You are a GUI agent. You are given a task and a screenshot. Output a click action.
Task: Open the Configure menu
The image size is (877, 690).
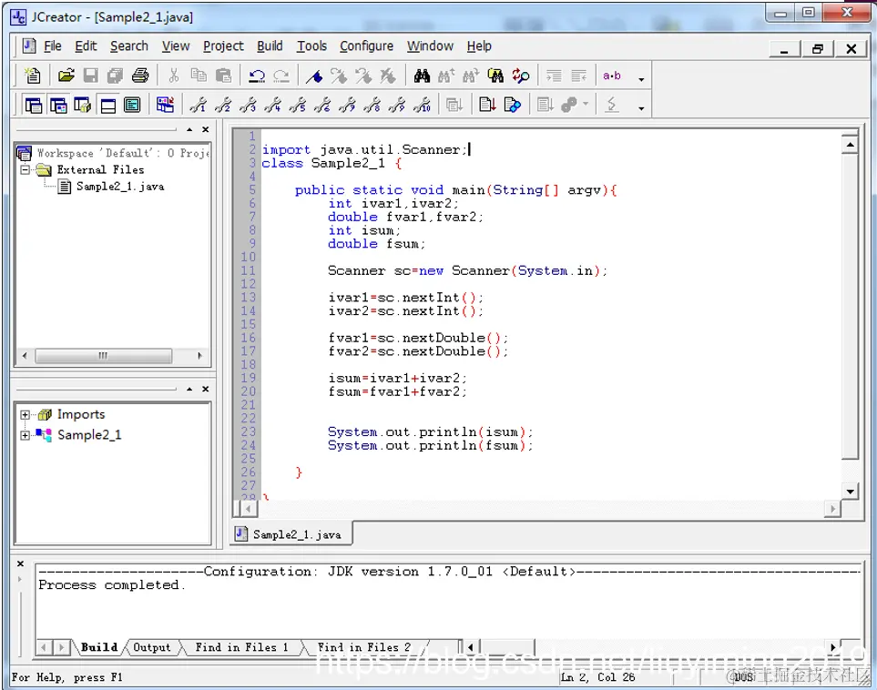366,46
